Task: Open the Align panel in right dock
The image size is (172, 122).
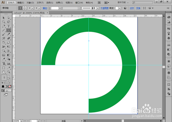Action: (x=169, y=89)
